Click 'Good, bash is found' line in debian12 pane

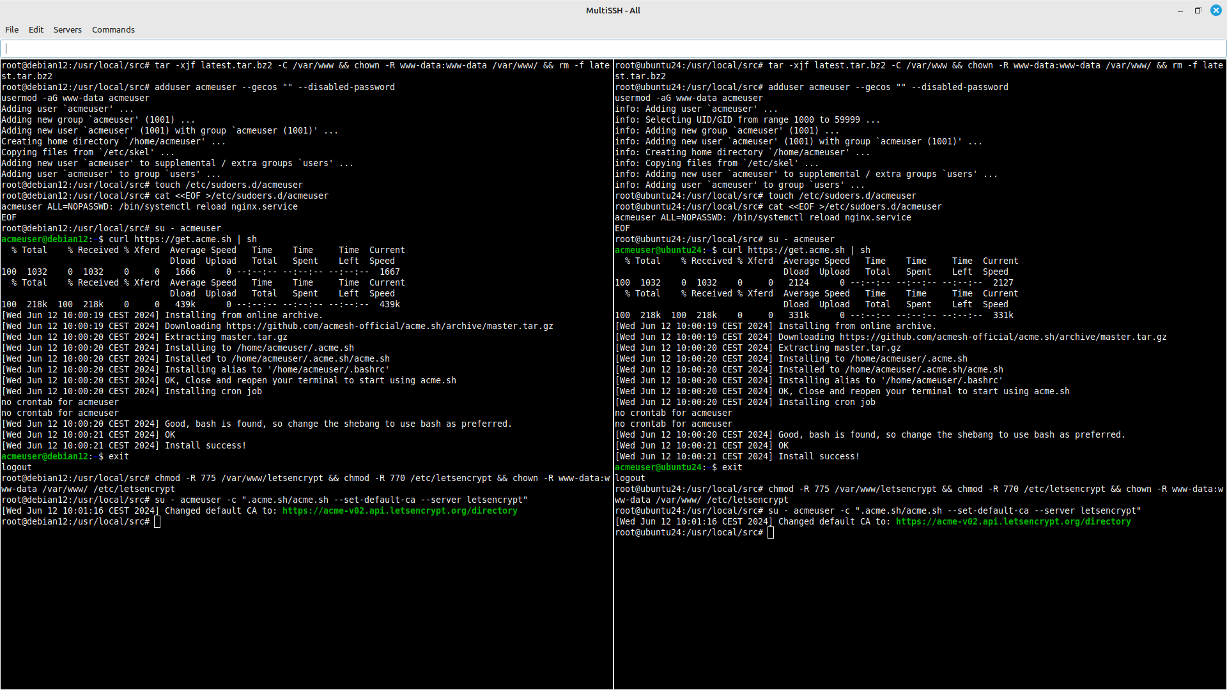257,424
